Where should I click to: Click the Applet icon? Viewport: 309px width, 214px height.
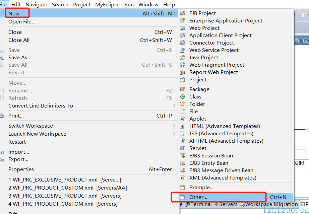pos(182,119)
